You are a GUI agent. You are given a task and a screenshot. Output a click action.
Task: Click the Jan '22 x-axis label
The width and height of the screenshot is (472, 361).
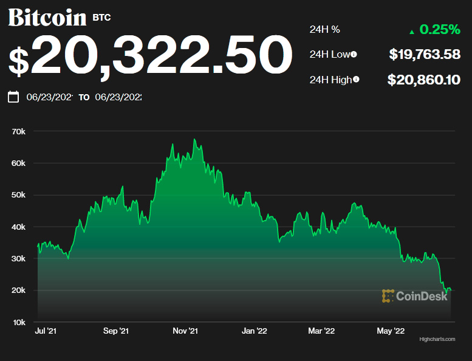coord(254,331)
